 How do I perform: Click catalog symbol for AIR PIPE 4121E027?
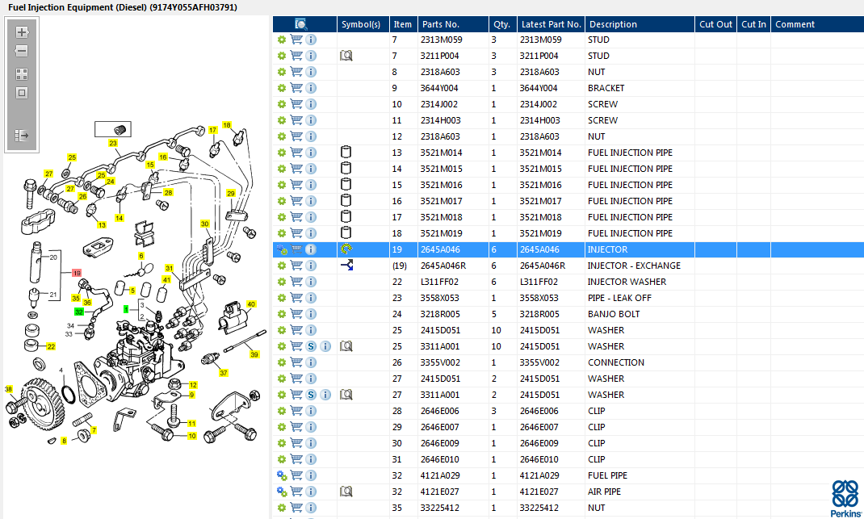pos(346,492)
